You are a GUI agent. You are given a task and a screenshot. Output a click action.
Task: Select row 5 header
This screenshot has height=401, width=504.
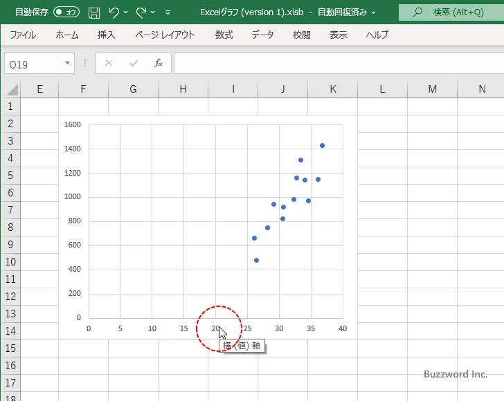(10, 176)
